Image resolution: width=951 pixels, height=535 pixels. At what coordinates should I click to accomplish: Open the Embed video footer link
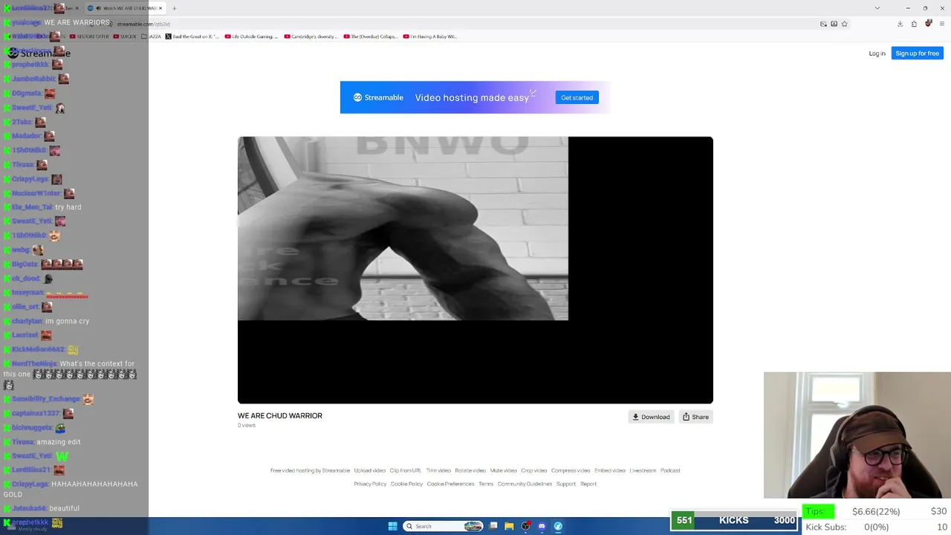(x=610, y=470)
